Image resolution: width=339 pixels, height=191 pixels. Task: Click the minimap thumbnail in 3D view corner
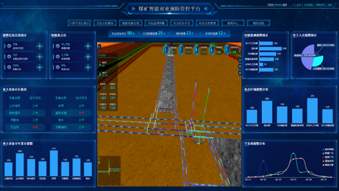(109, 166)
